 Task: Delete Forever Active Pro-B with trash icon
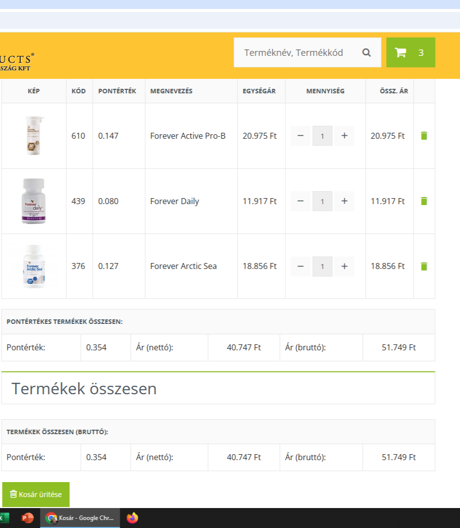click(x=424, y=136)
